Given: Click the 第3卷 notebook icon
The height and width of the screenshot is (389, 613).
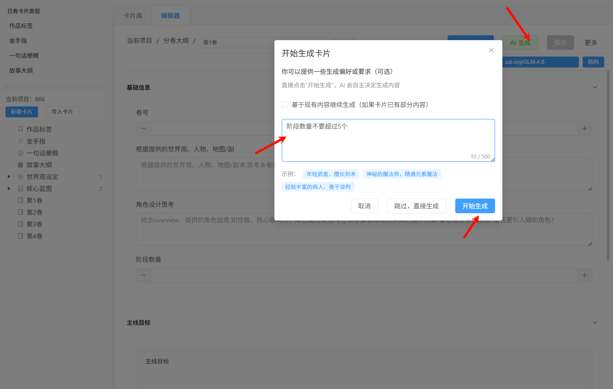Looking at the screenshot, I should 20,224.
